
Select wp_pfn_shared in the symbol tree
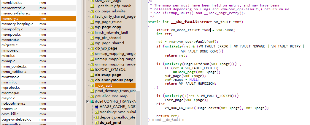(108, 38)
